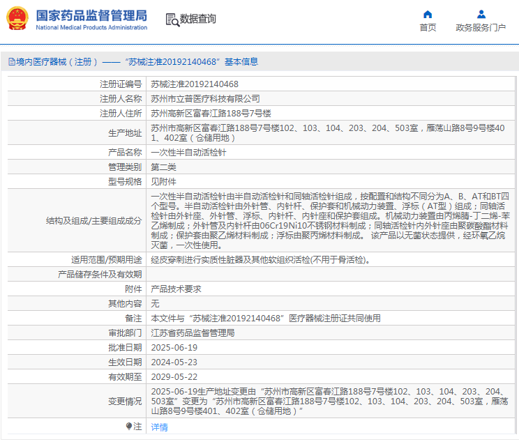Screen dimensions: 519x444
Task: Go to 首页 text label
Action: pos(428,27)
